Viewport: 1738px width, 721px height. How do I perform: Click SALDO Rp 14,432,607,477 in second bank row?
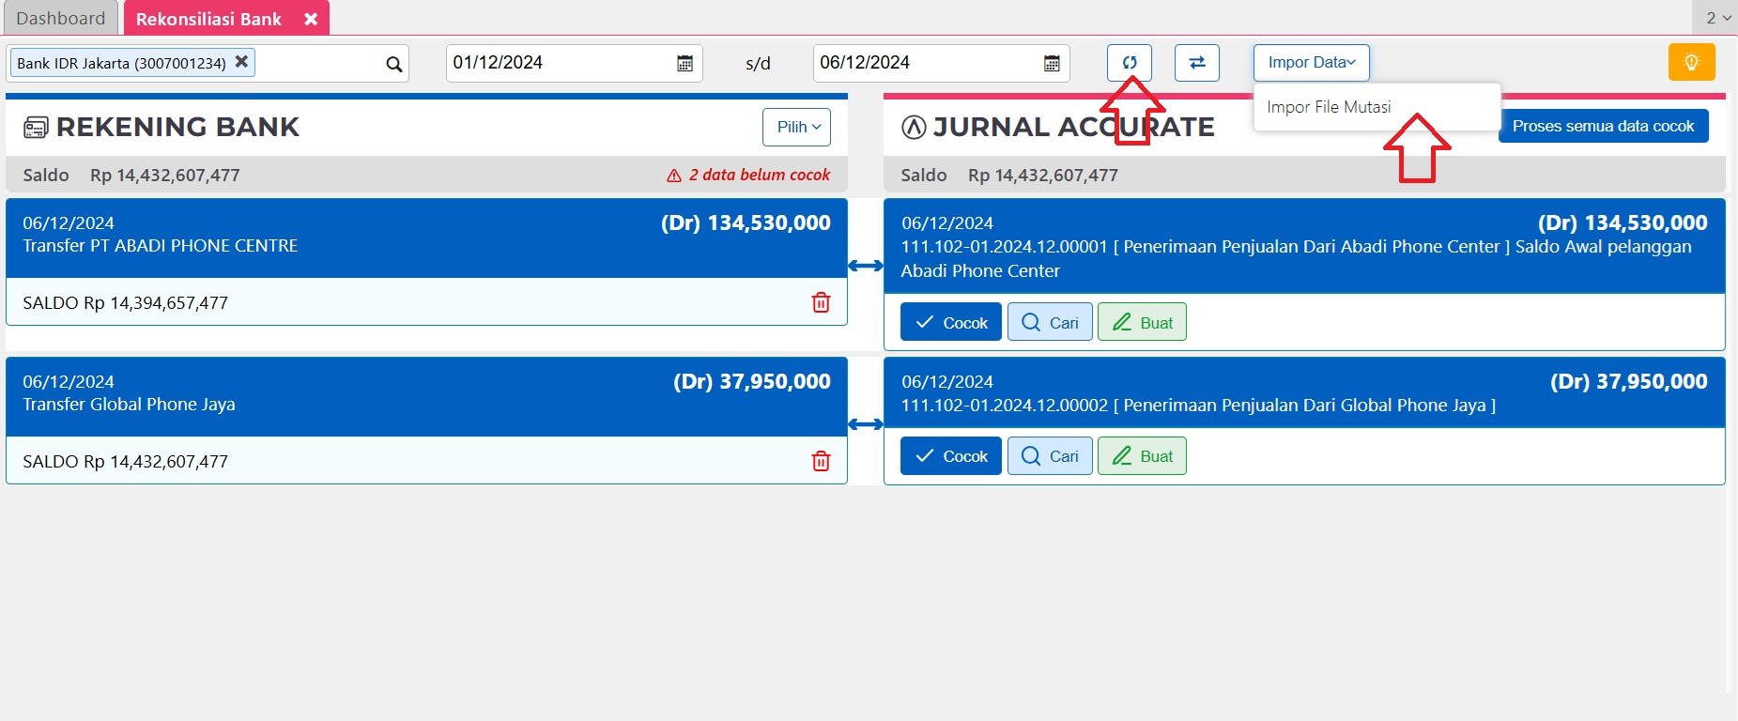click(126, 461)
